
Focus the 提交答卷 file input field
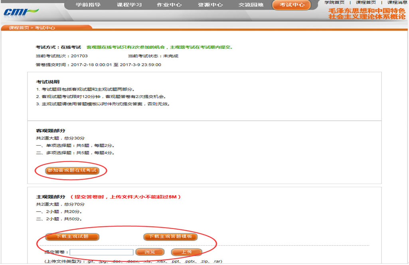point(102,252)
